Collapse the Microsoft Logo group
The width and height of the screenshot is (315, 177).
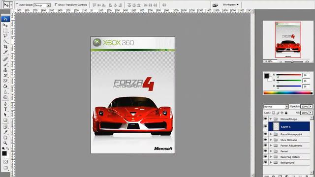click(x=271, y=119)
